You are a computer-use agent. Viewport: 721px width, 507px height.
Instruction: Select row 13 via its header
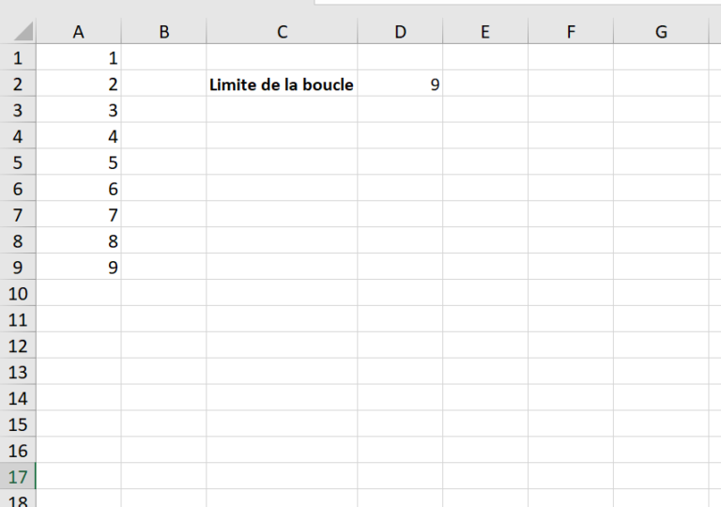(x=18, y=372)
